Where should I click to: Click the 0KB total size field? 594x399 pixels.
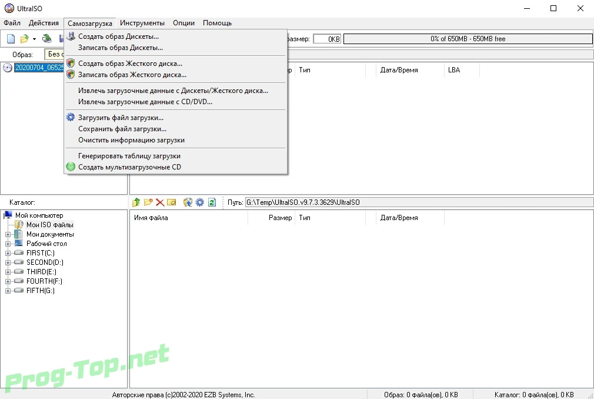(x=327, y=39)
